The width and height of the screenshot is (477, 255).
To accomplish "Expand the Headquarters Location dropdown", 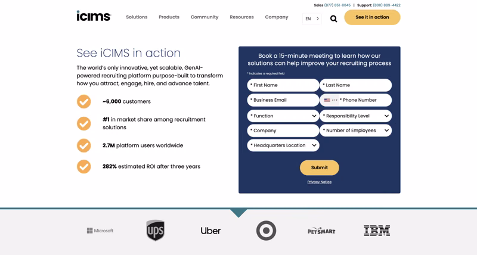I will click(283, 145).
